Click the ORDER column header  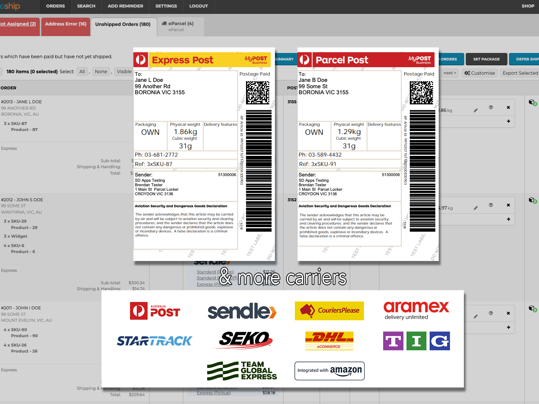click(8, 88)
